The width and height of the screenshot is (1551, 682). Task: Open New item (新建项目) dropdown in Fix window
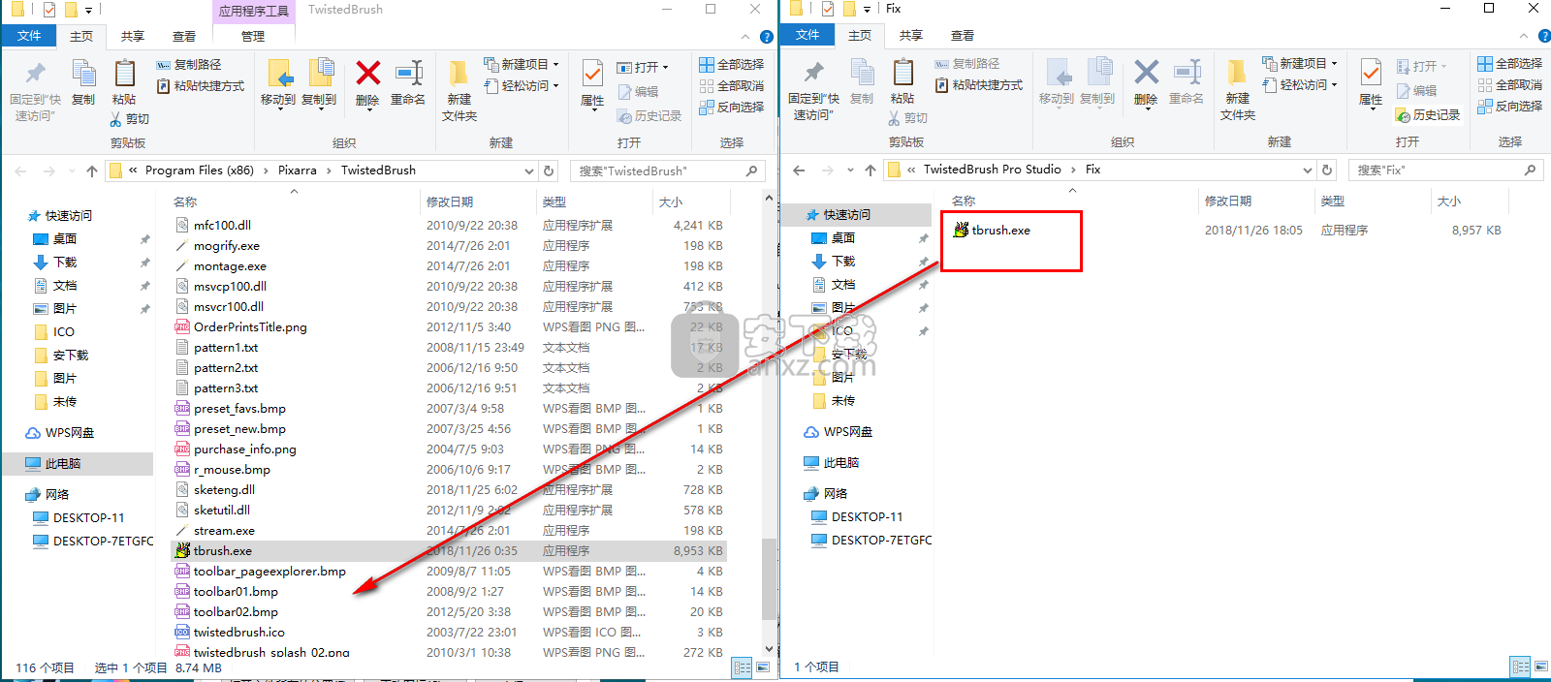(x=1300, y=64)
